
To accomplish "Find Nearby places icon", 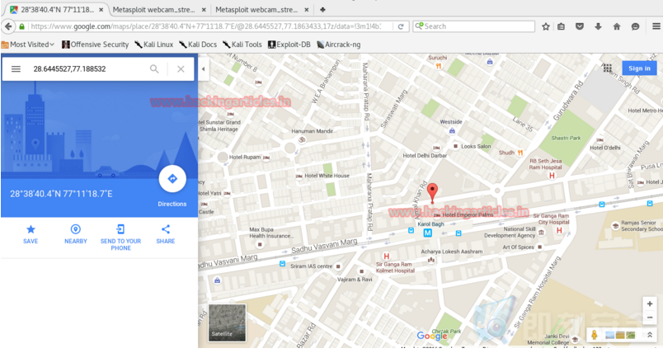I will tap(76, 229).
